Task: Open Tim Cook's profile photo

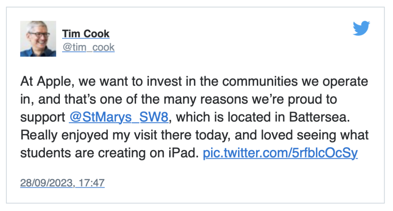Action: click(38, 39)
